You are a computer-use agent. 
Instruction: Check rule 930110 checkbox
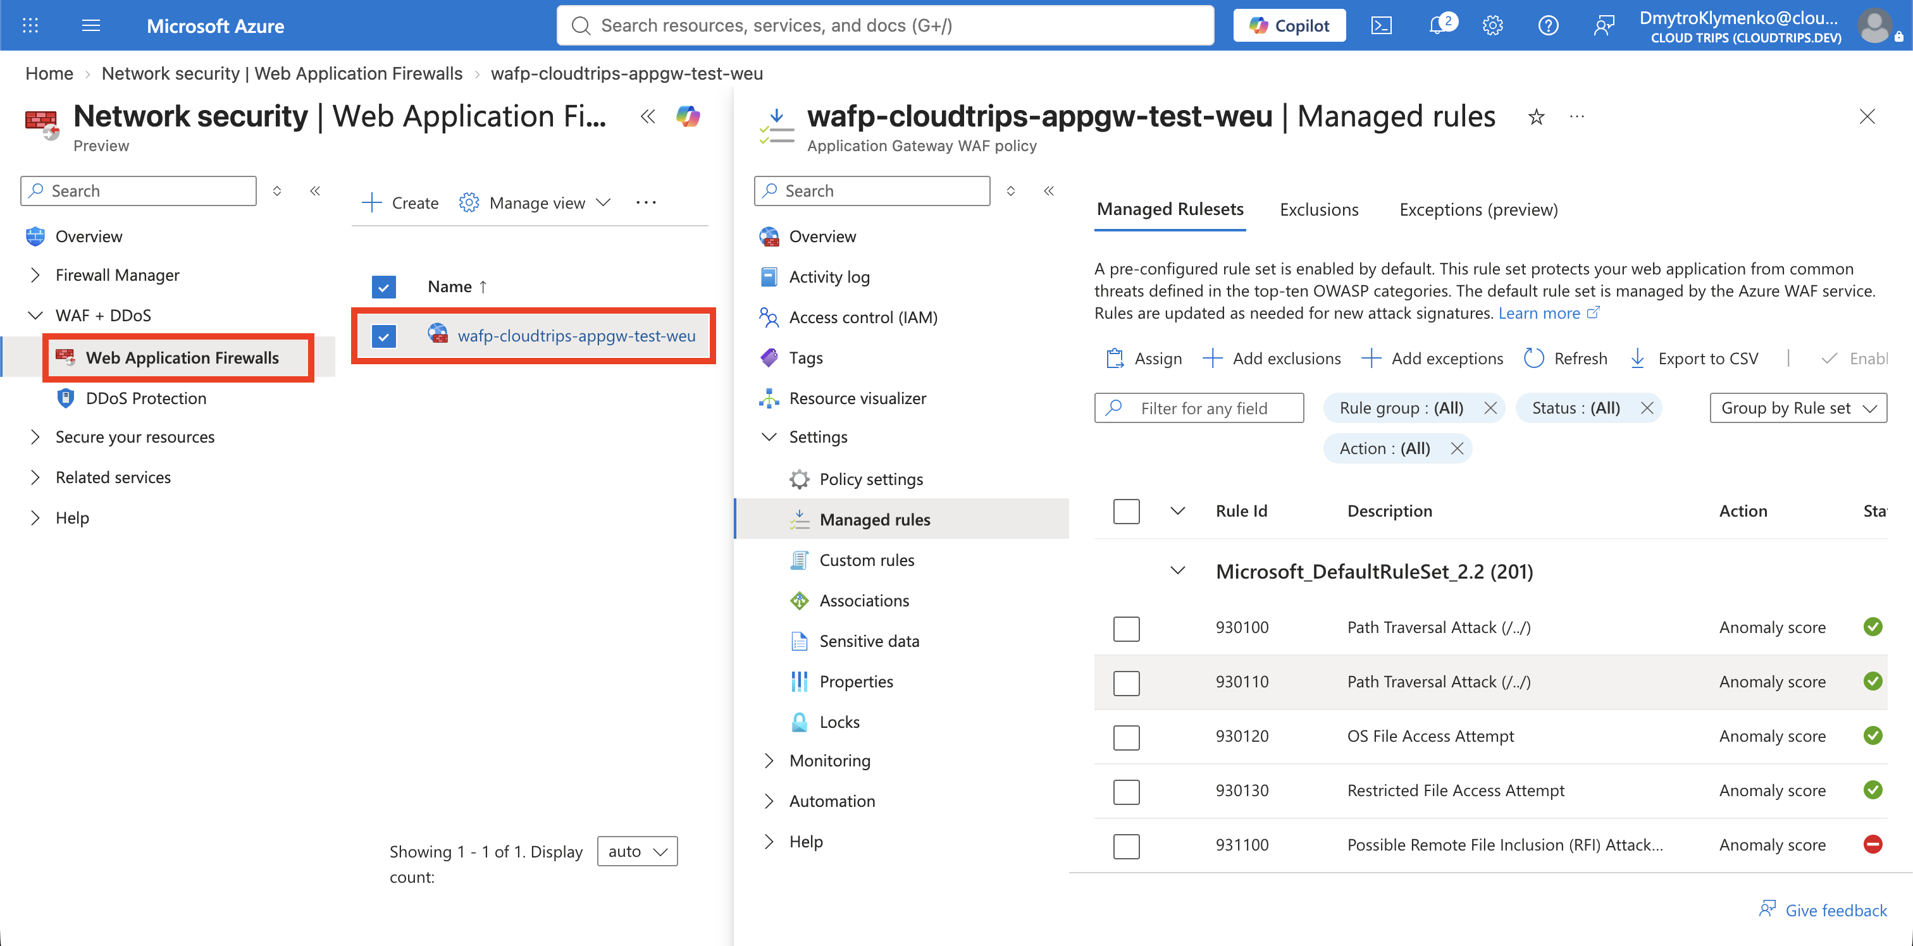[x=1127, y=683]
